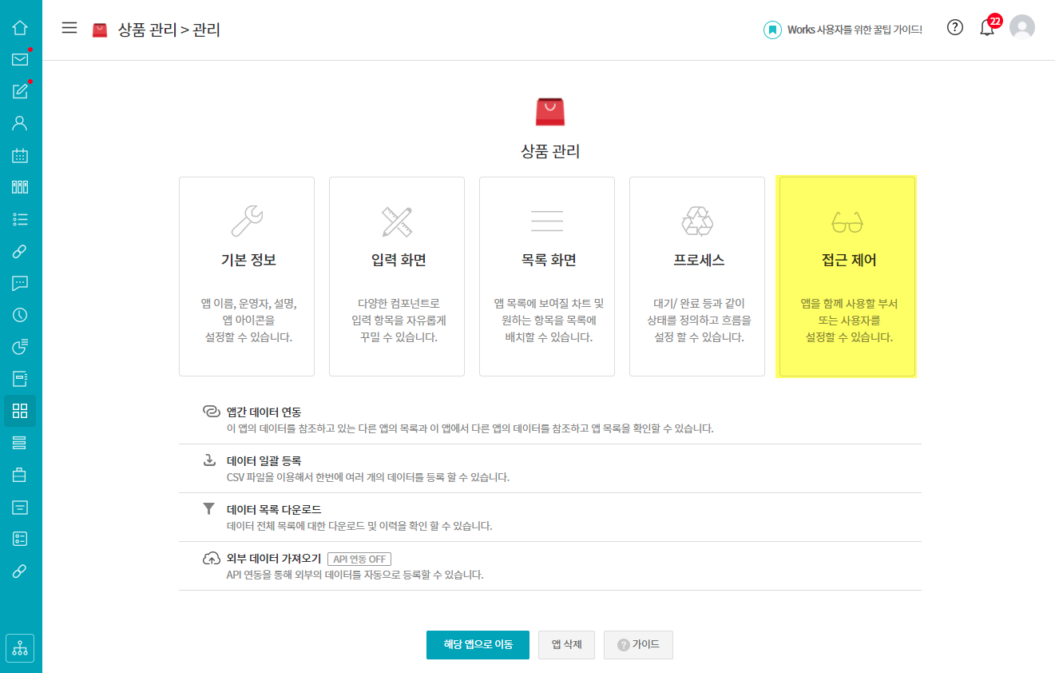
Task: Open notification bell with 22 badge
Action: coord(987,28)
